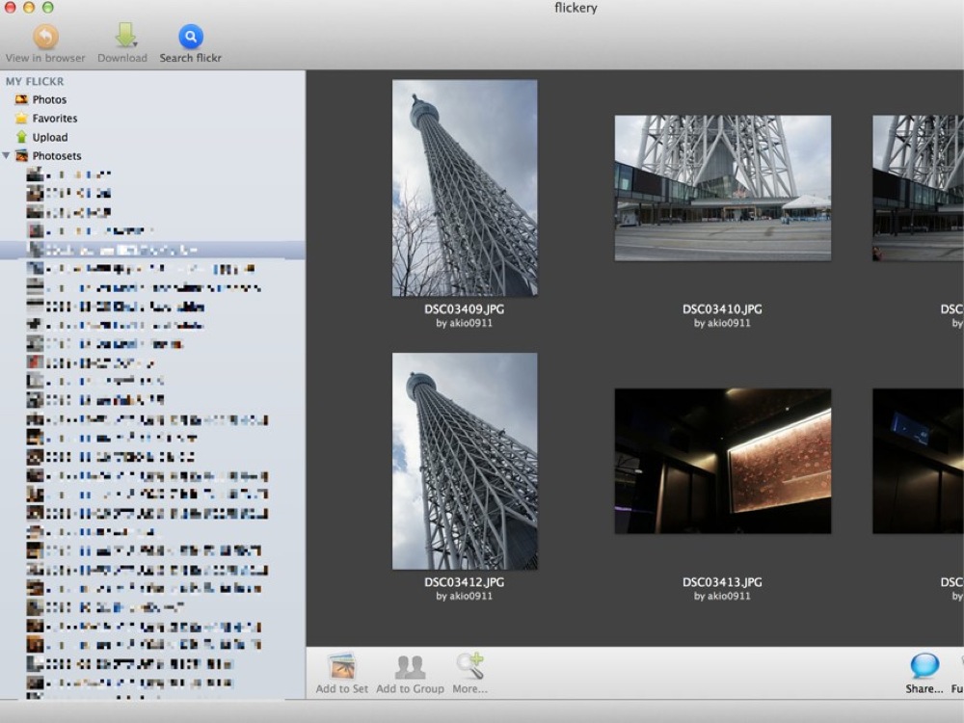Click the Add to Group label
Viewport: 964px width, 723px height.
[x=410, y=689]
